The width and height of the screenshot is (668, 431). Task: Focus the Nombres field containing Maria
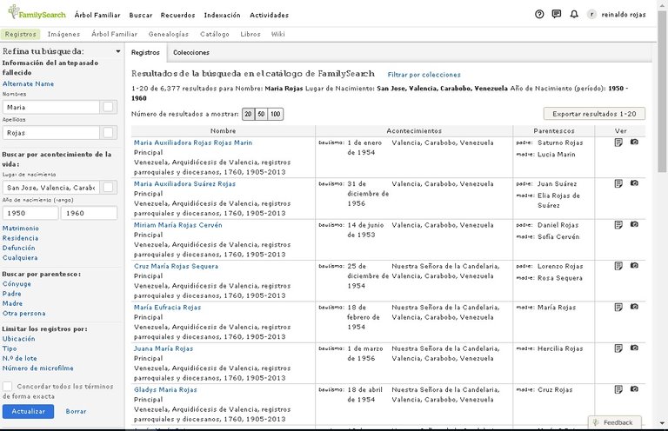[51, 107]
